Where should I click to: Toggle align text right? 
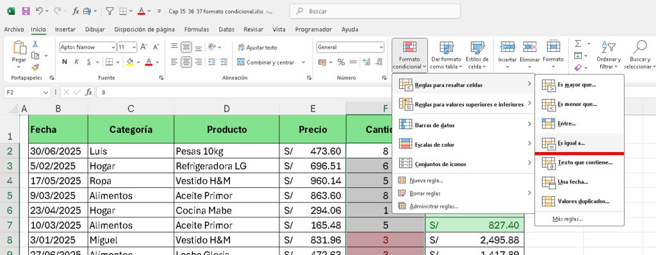(199, 62)
